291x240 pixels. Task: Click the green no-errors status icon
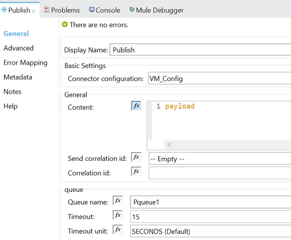[x=65, y=25]
